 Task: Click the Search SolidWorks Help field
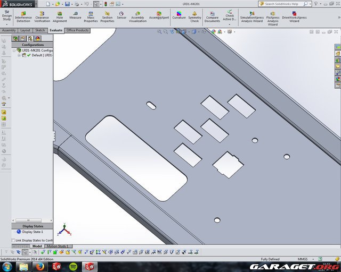288,4
